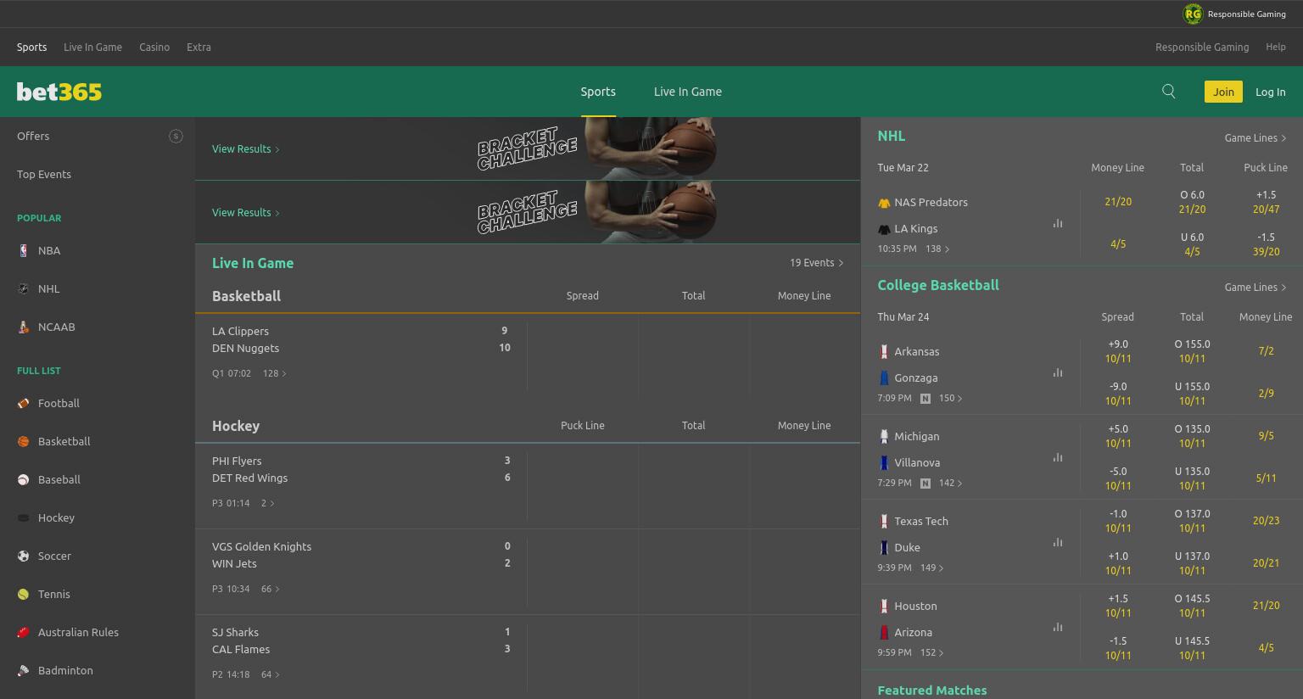Expand 150 markets for Arkansas vs Gonzaga

coord(950,398)
